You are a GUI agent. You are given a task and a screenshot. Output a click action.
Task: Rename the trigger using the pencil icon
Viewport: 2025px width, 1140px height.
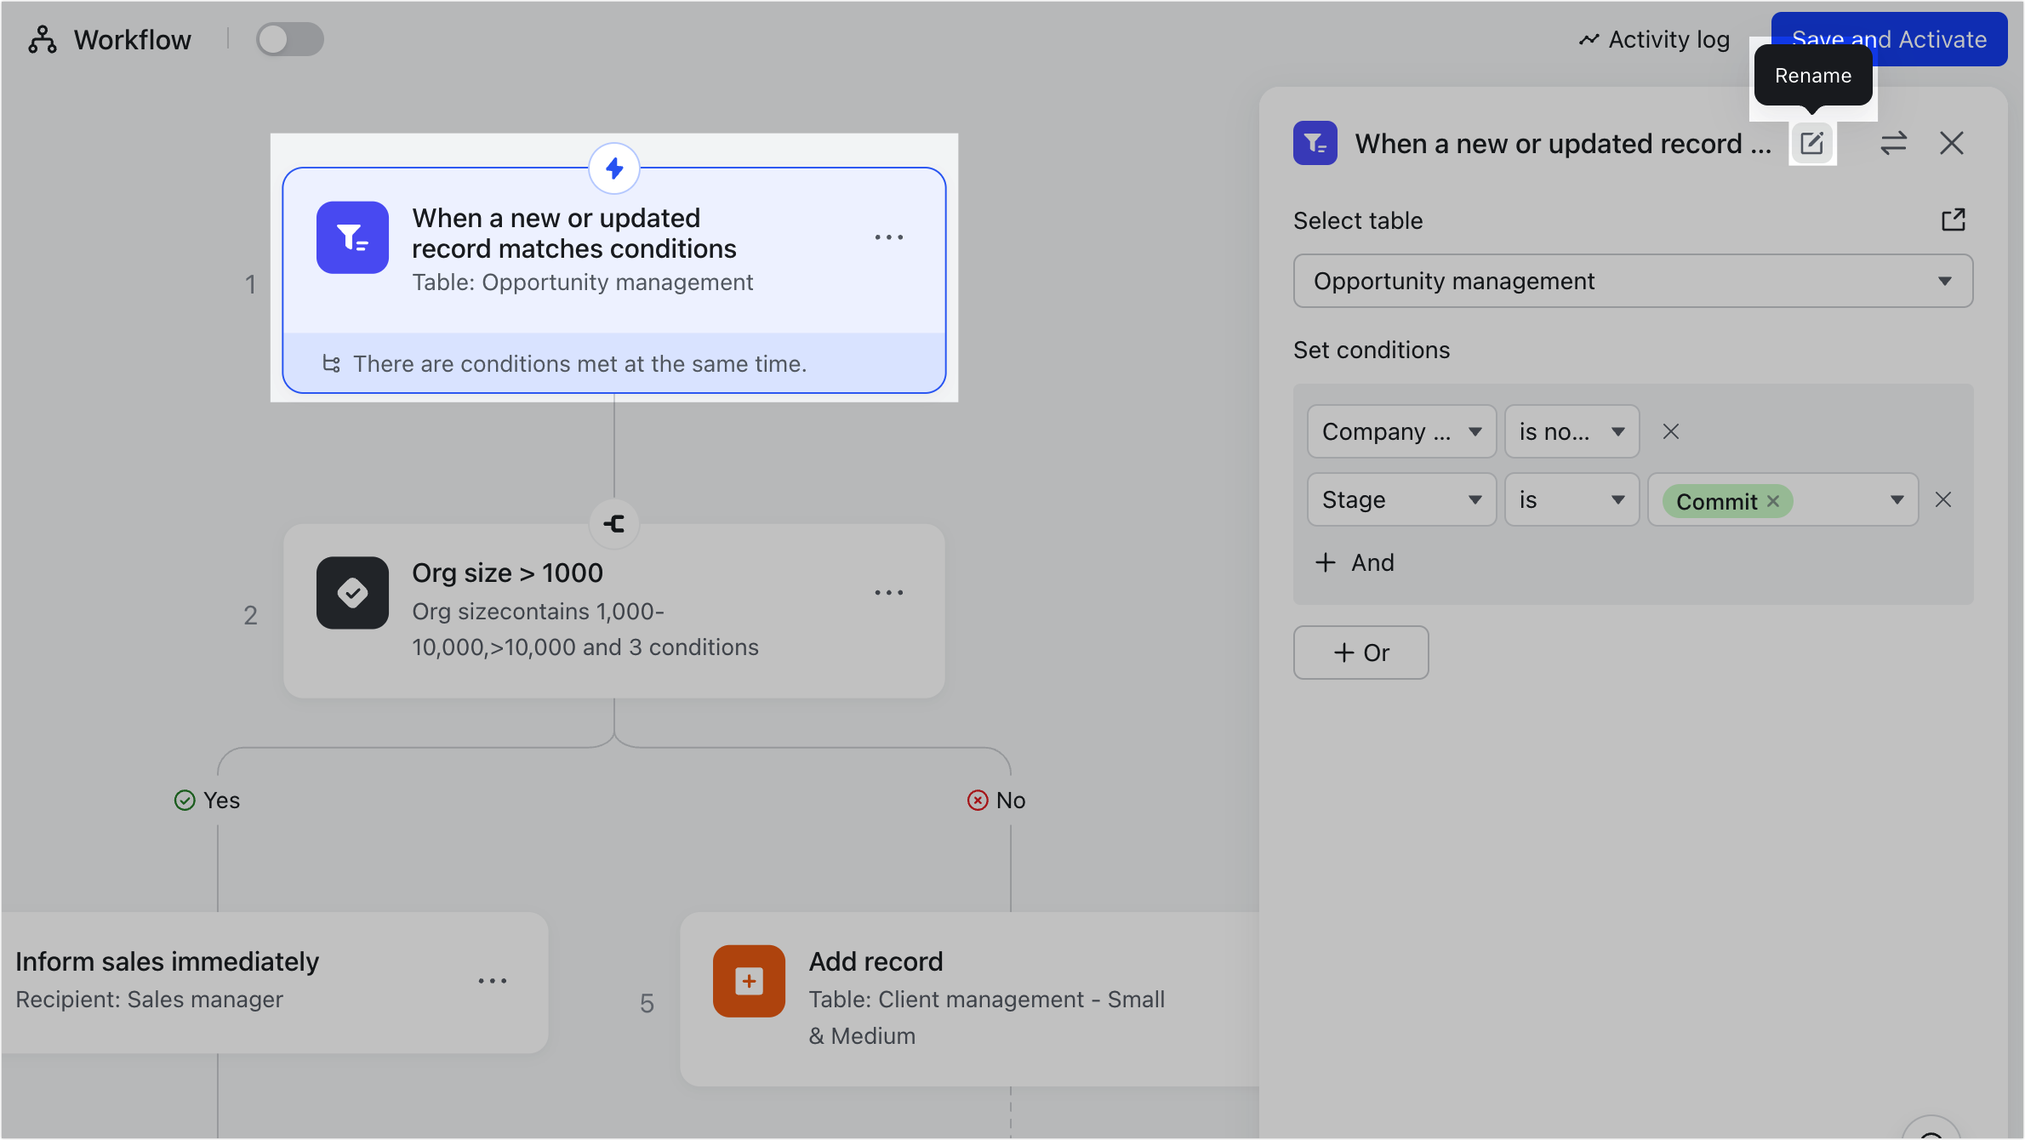[1812, 143]
